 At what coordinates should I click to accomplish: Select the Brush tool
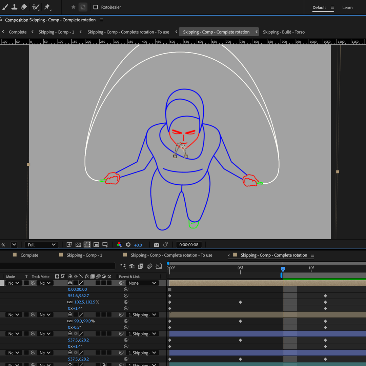[5, 7]
